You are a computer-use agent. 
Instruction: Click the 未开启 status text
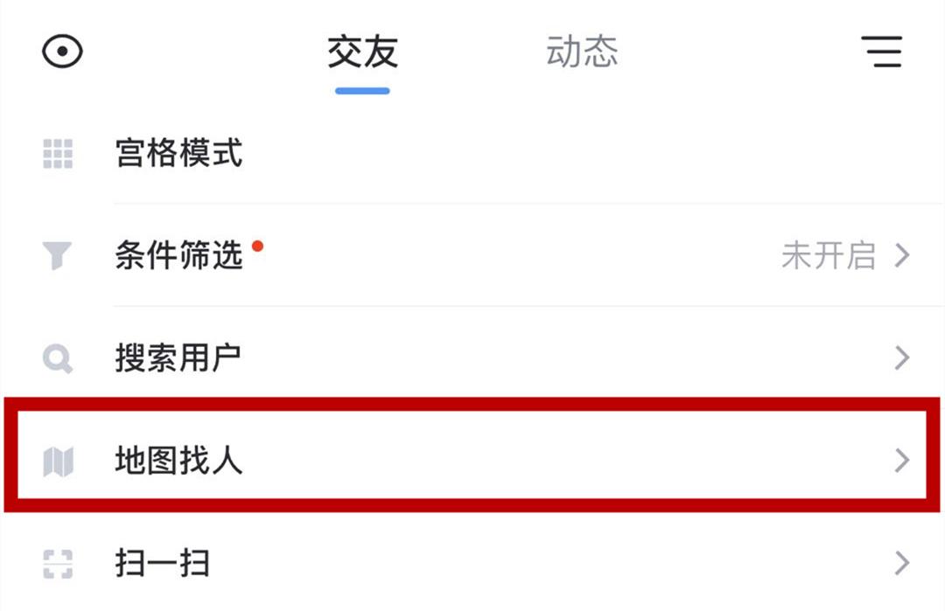[x=828, y=256]
